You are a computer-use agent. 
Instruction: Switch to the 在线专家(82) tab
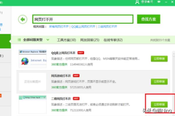(x=113, y=40)
